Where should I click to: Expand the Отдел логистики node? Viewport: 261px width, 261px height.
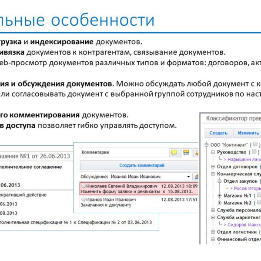[213, 232]
